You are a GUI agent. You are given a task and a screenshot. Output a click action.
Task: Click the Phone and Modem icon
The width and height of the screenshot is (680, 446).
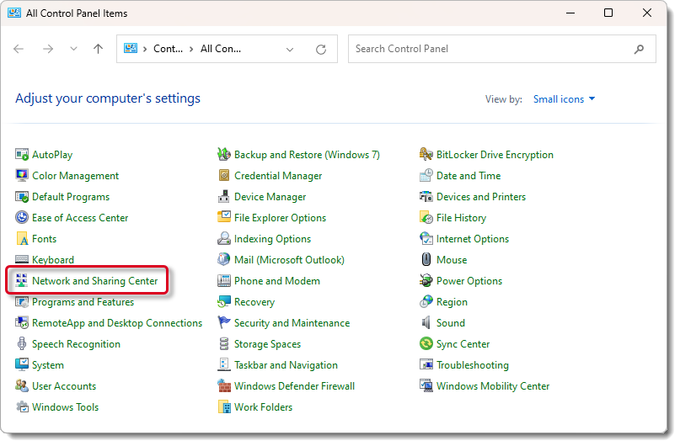pos(224,280)
